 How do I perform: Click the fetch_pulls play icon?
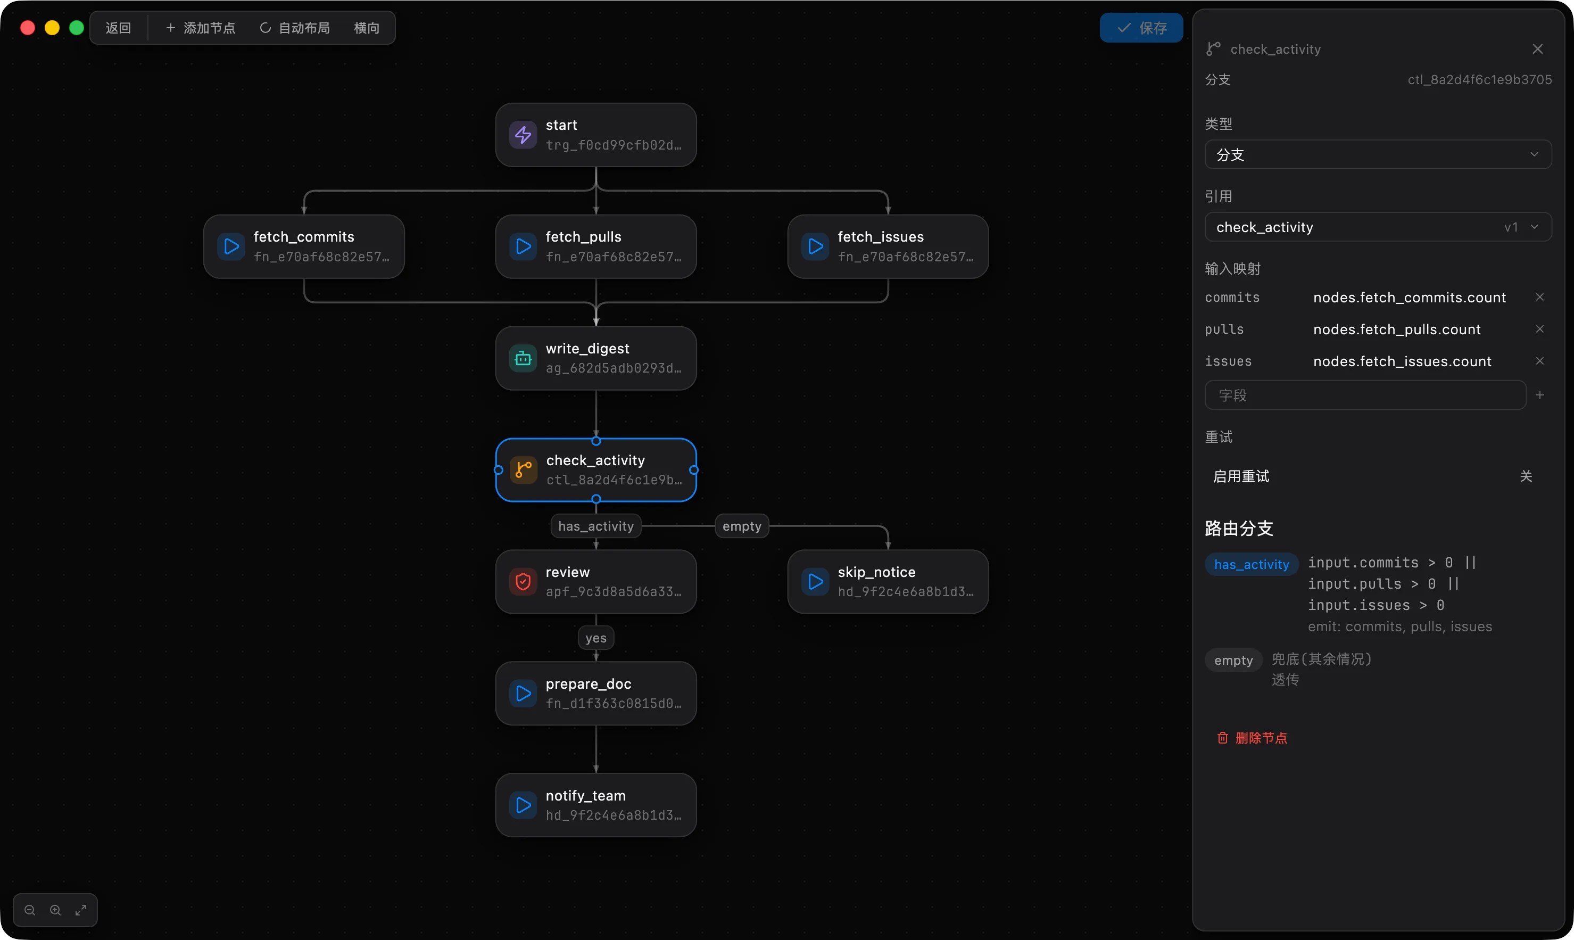tap(523, 246)
